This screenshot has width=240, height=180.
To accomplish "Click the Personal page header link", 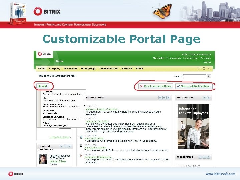I will [x=190, y=58].
